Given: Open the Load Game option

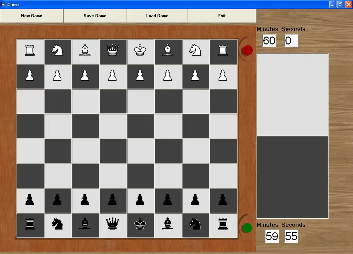Looking at the screenshot, I should pyautogui.click(x=157, y=16).
